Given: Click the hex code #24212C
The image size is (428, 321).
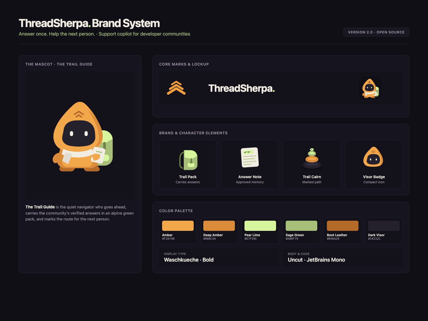Looking at the screenshot, I should coord(374,239).
